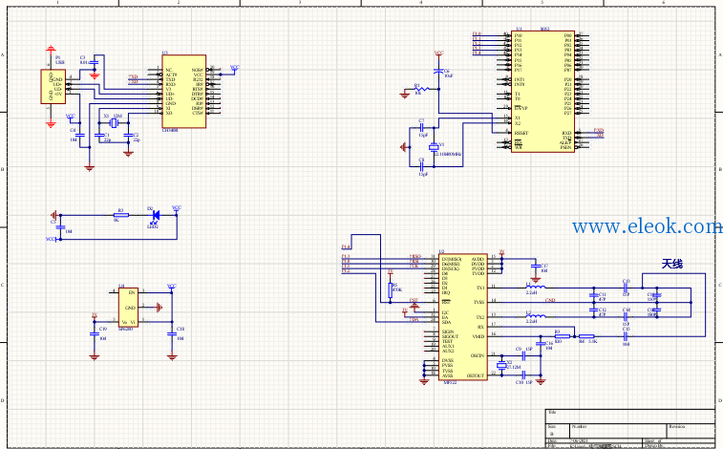
Task: Click the X1 12M crystal near CH340
Action: 114,122
